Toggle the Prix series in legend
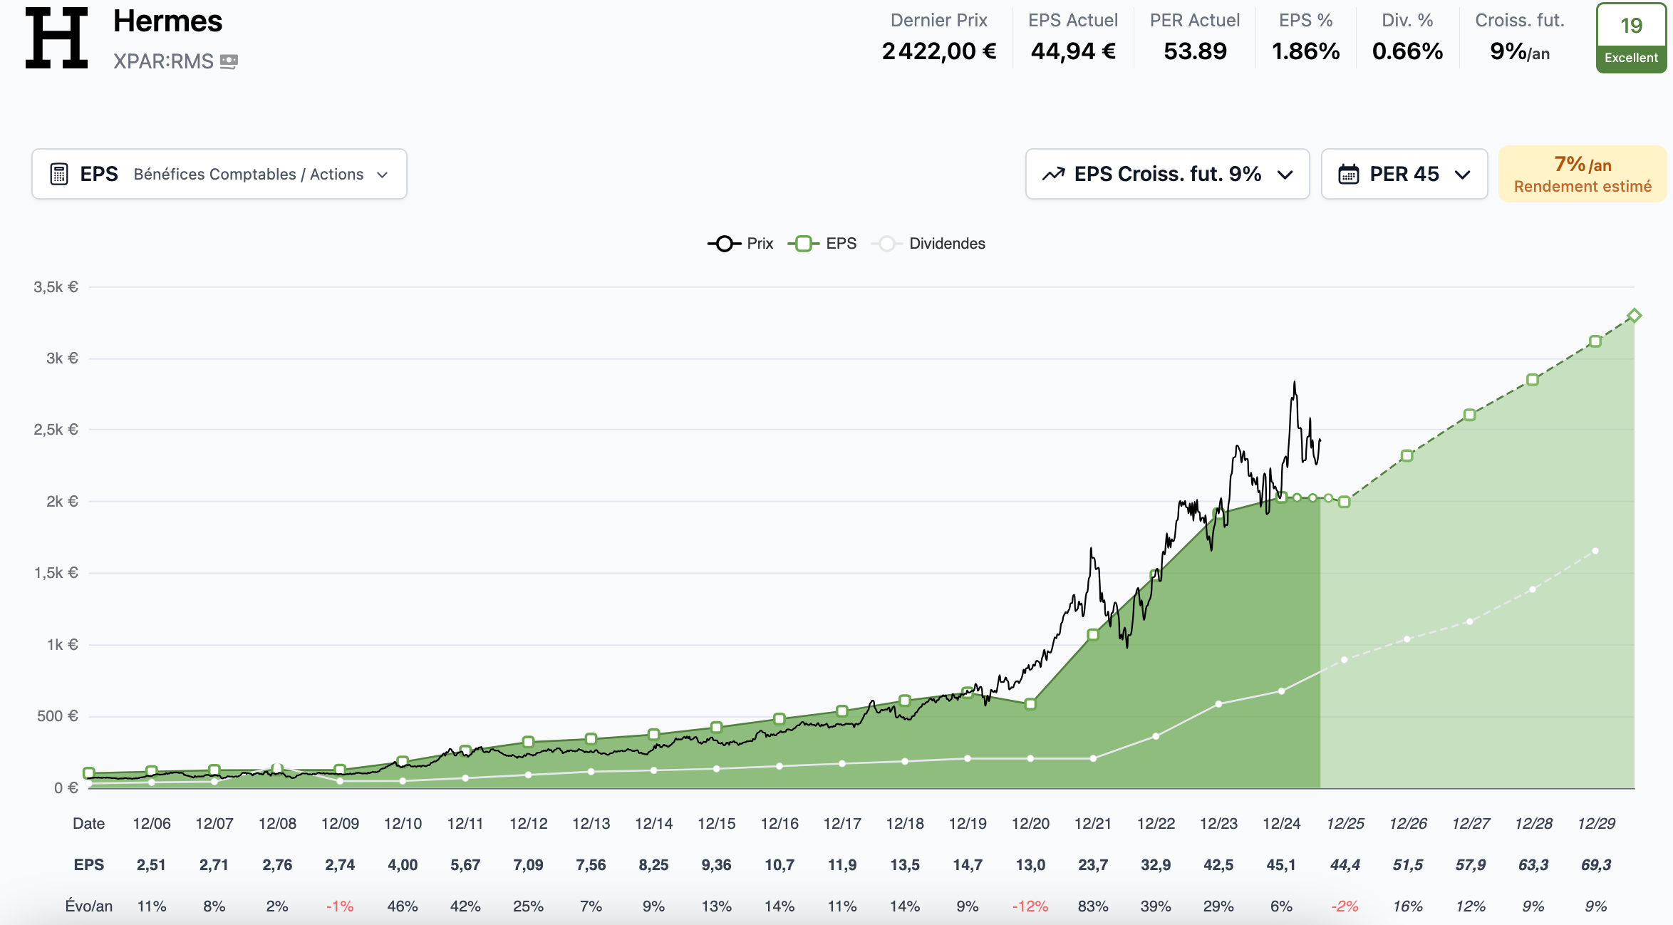1673x925 pixels. tap(740, 244)
